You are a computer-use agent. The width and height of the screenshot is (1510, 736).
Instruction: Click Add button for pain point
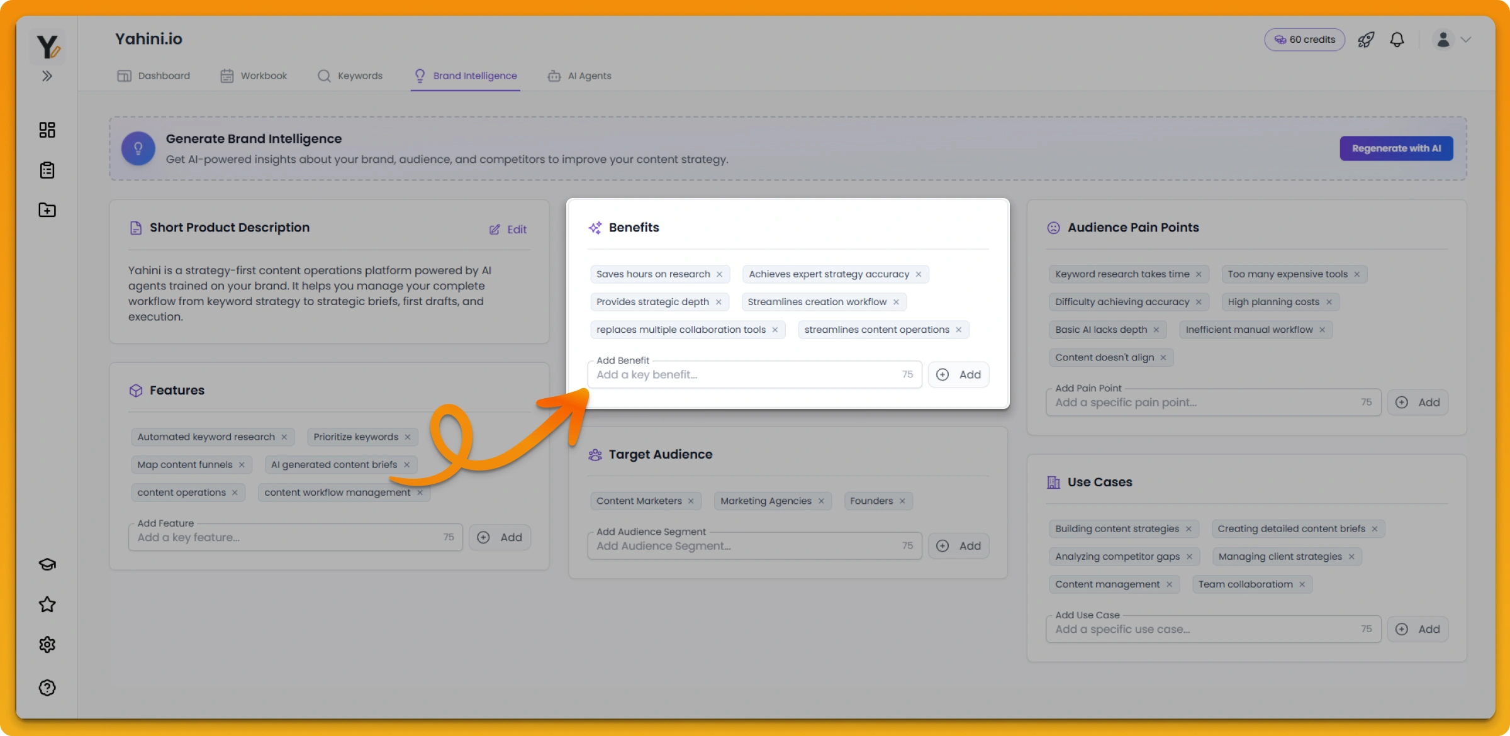pos(1418,403)
